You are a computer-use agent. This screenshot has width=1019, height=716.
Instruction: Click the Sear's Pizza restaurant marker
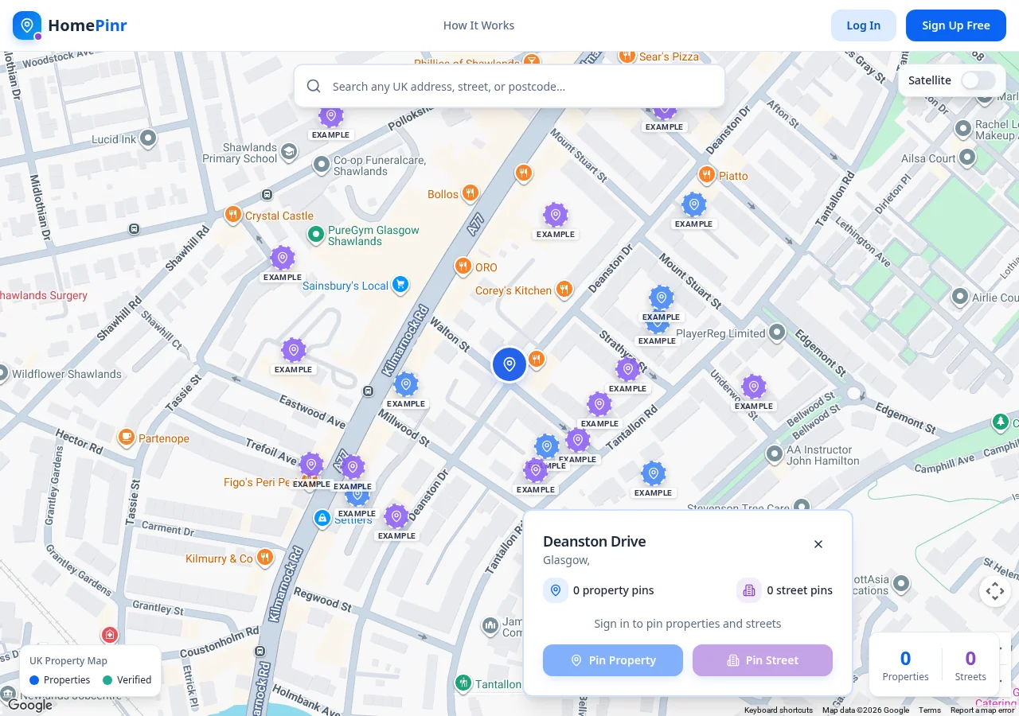click(627, 56)
